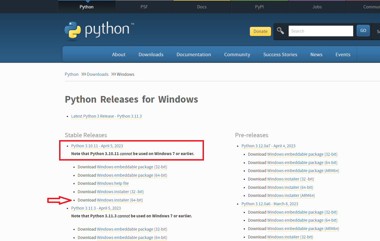The image size is (380, 241).
Task: Open the News menu
Action: pyautogui.click(x=316, y=54)
